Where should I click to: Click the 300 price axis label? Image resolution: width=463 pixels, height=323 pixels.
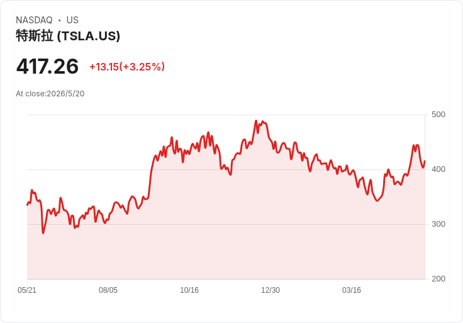pyautogui.click(x=438, y=224)
